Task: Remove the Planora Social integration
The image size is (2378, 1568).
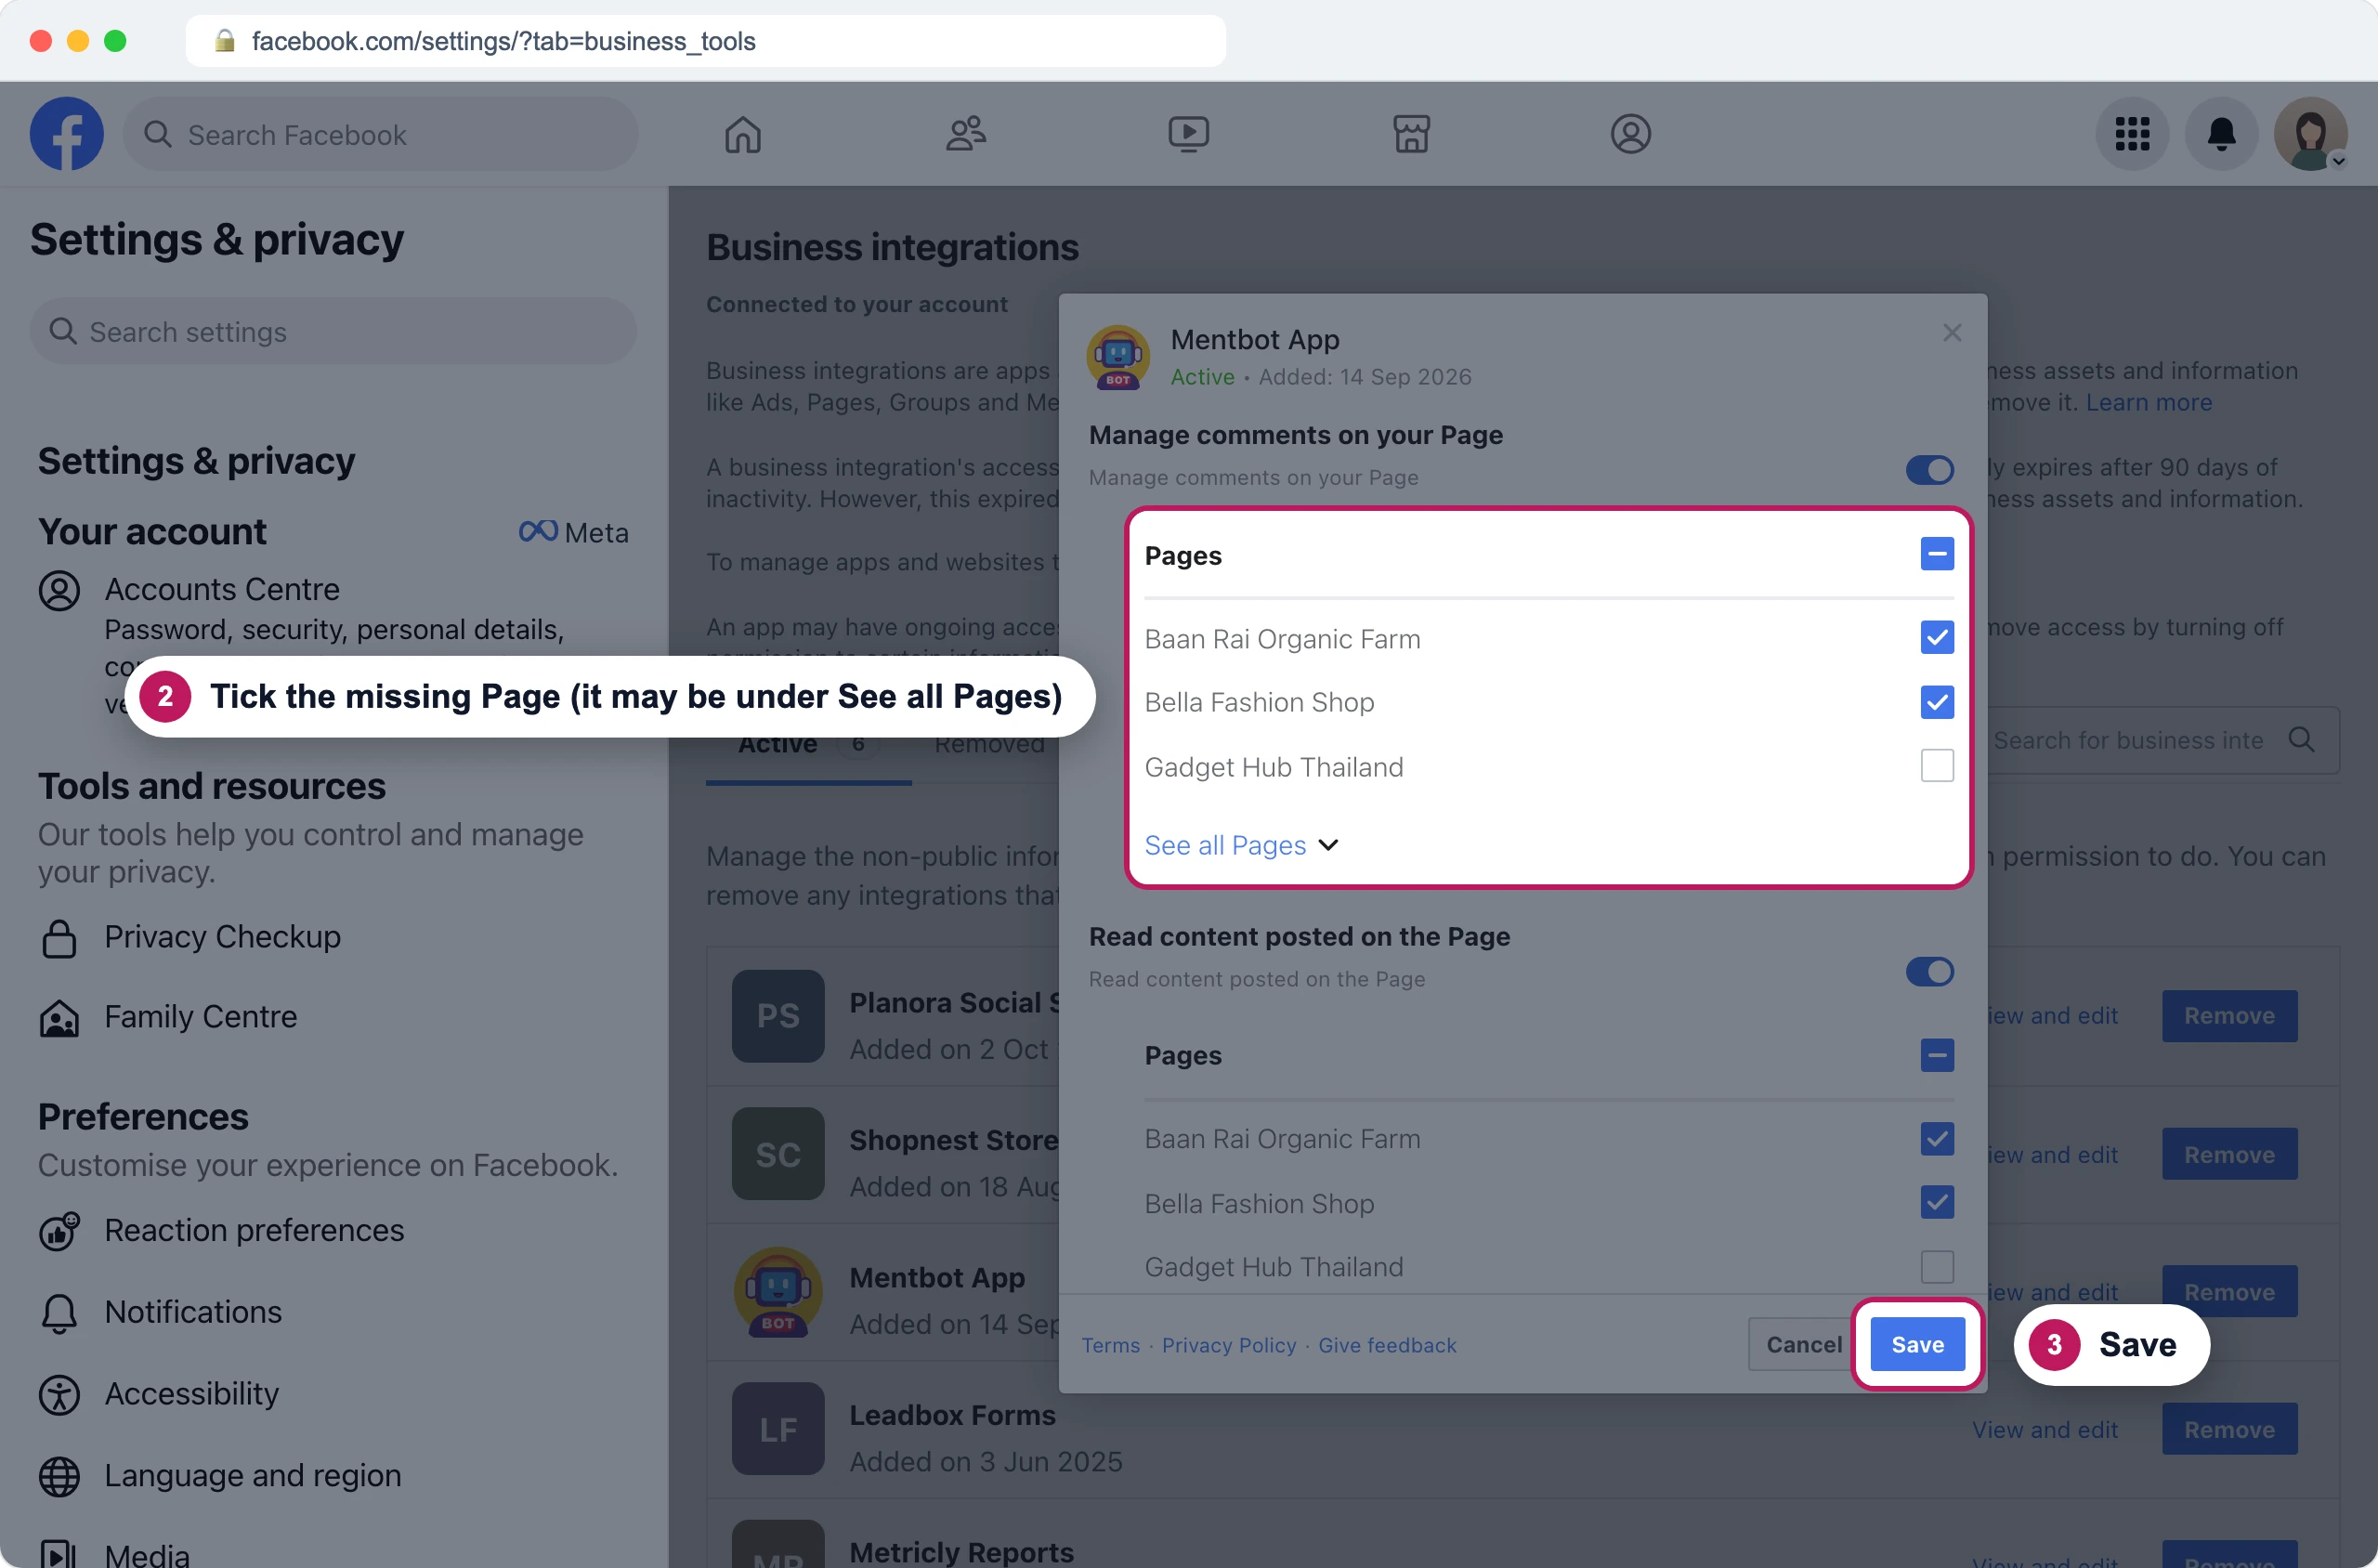Action: click(x=2229, y=1016)
